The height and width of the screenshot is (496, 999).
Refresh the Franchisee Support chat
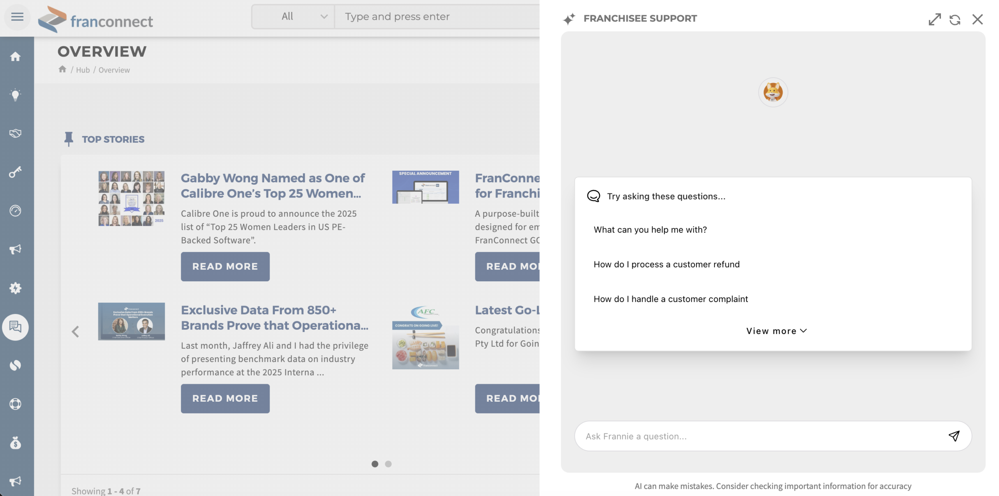pos(955,19)
